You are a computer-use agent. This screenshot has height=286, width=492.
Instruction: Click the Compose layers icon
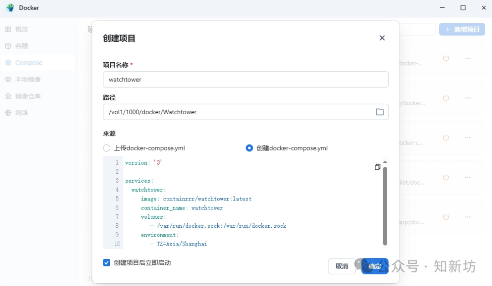[x=8, y=63]
